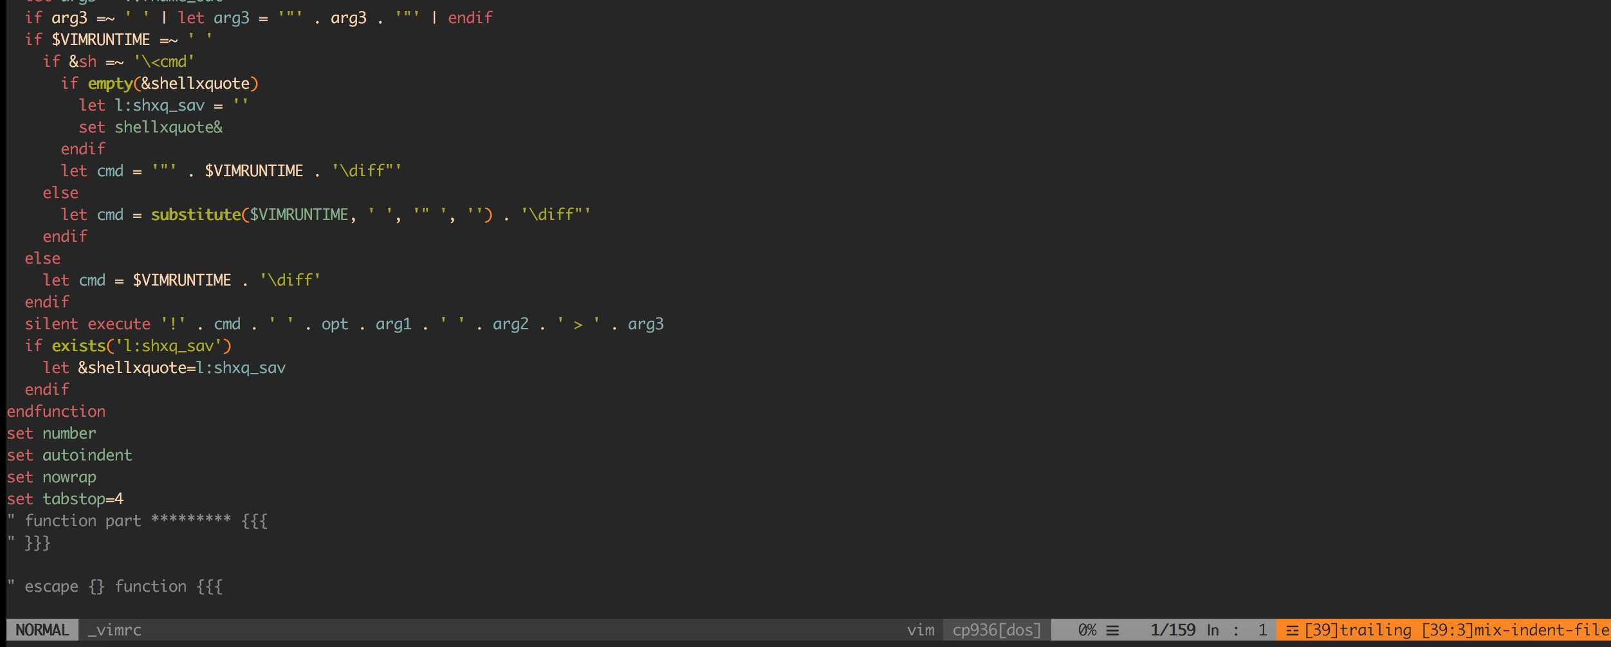
Task: Click the 1/159 line position indicator
Action: [1173, 630]
